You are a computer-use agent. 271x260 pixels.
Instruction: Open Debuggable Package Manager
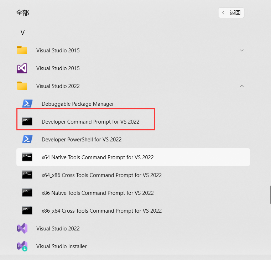(x=78, y=104)
